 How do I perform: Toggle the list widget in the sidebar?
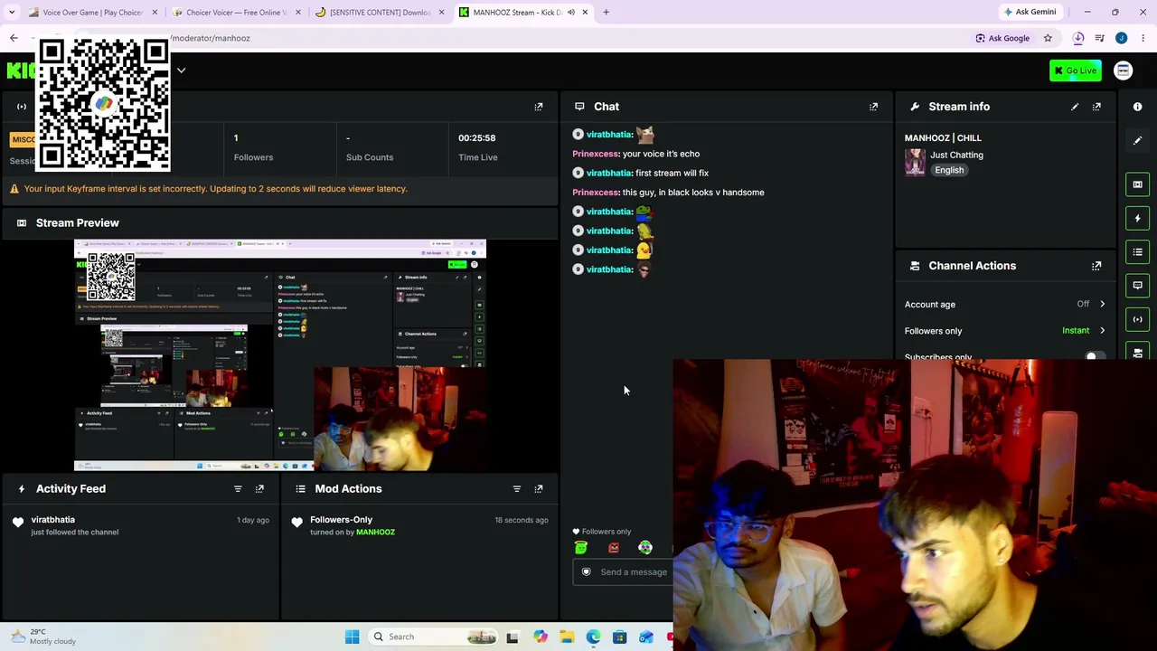[x=1138, y=251]
